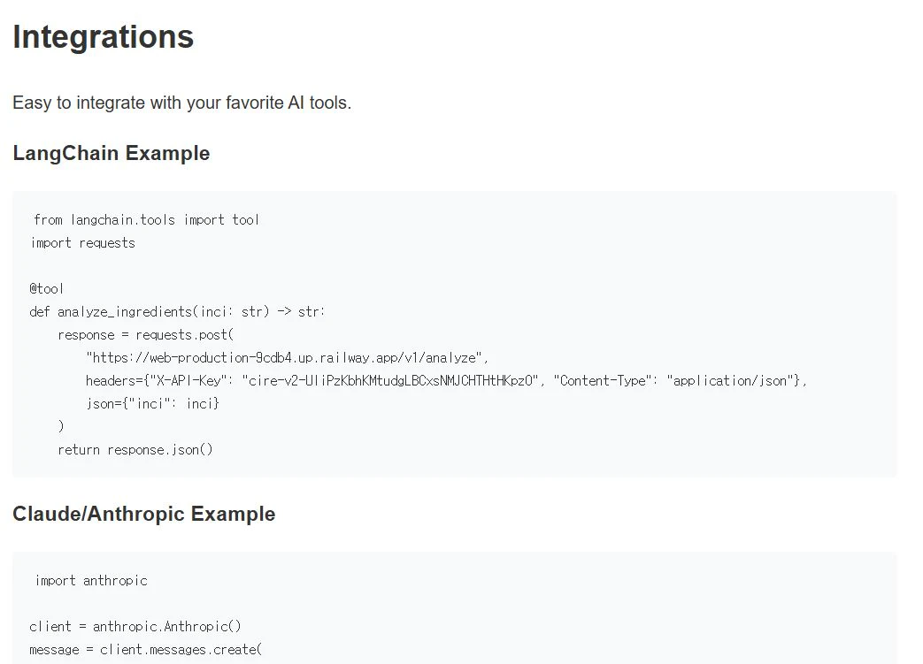Click the Integrations page heading

(x=104, y=37)
